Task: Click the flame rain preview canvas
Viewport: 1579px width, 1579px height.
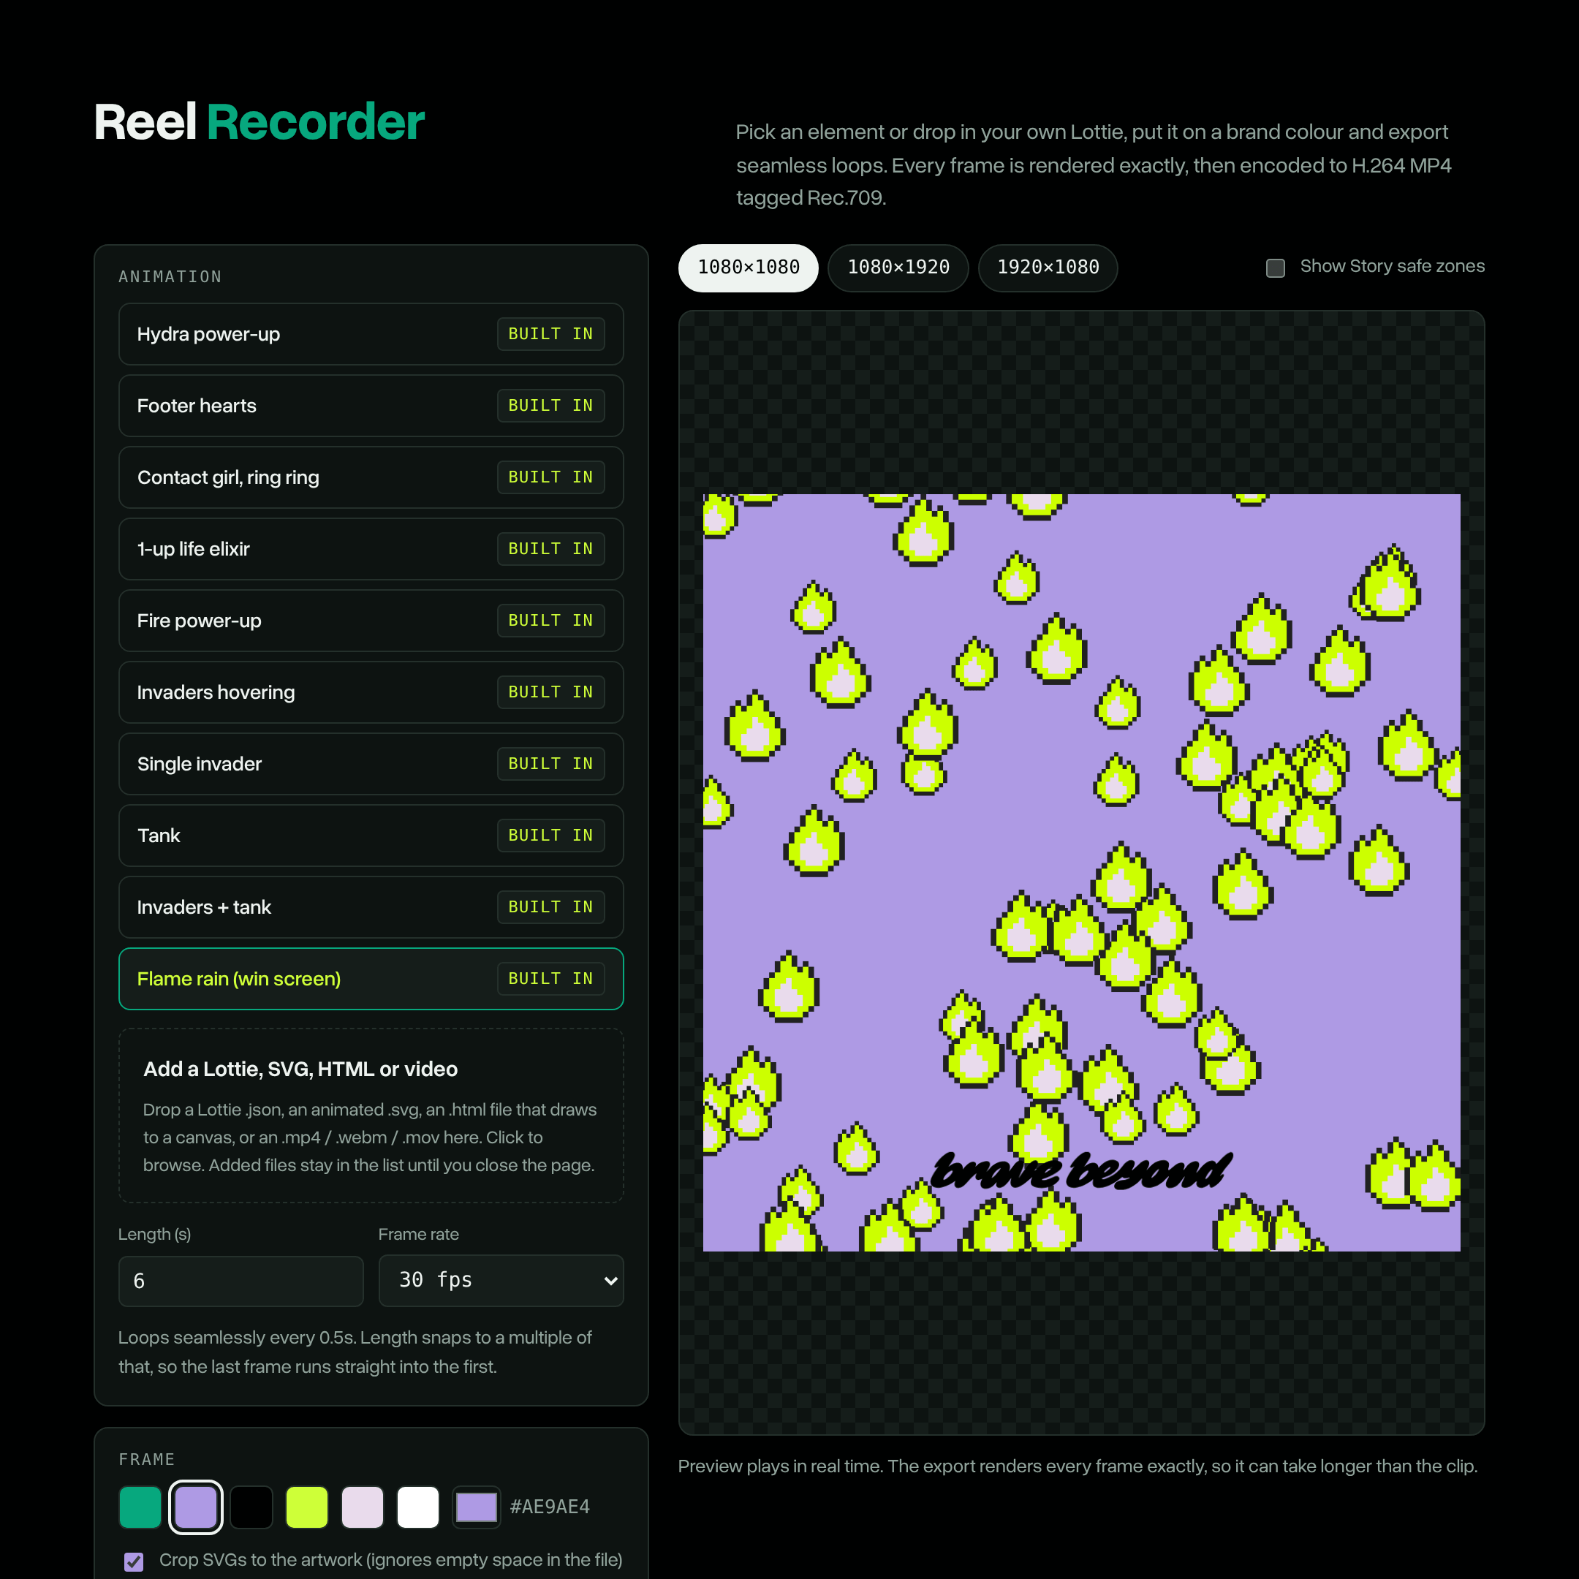Action: 1081,872
